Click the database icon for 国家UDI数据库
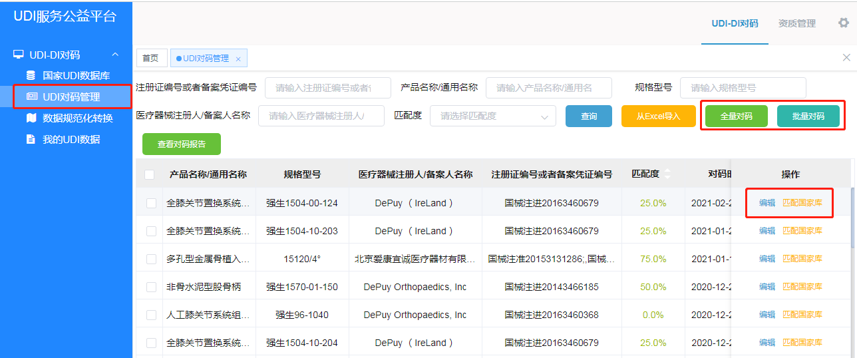This screenshot has width=857, height=358. click(x=31, y=75)
